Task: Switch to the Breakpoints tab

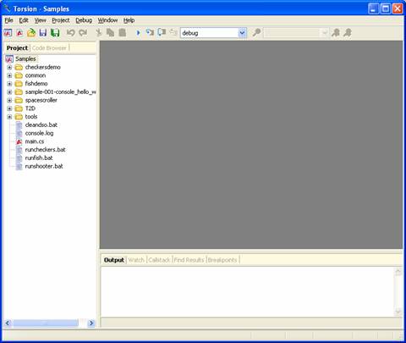Action: [x=222, y=260]
